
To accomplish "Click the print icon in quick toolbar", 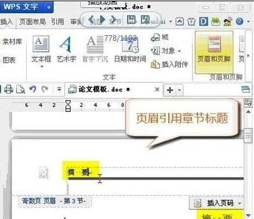I will 9,89.
